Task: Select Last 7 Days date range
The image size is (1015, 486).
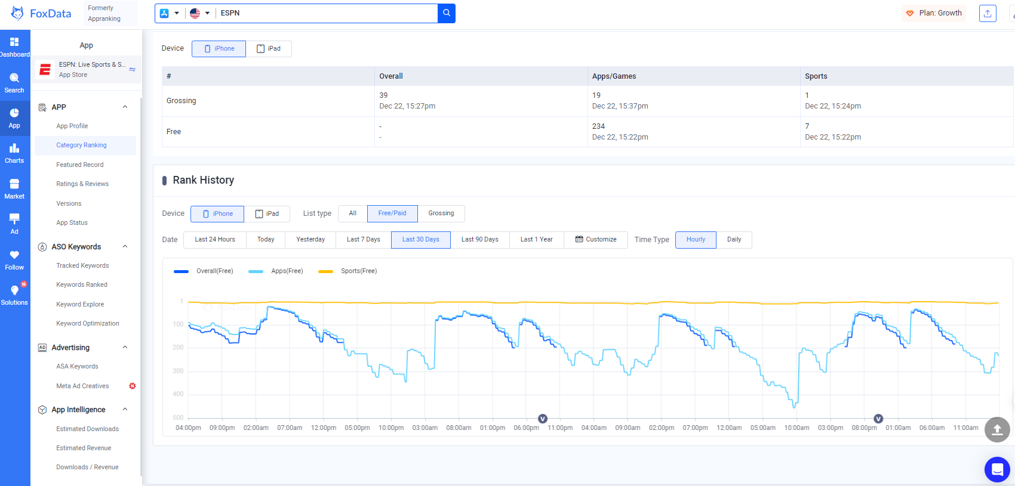Action: click(x=364, y=240)
